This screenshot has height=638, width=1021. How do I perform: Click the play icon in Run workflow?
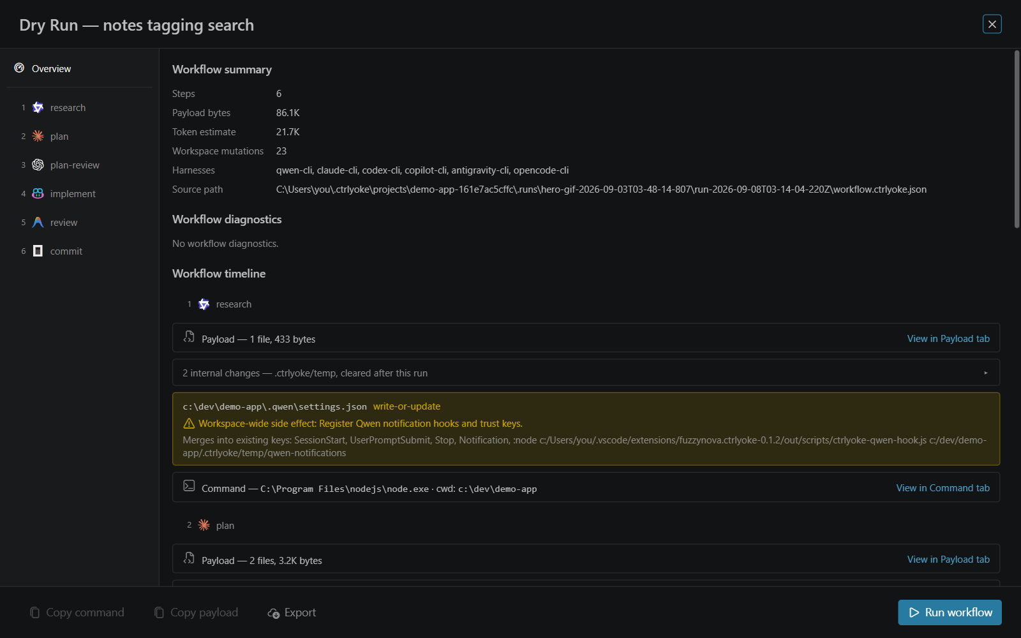914,612
